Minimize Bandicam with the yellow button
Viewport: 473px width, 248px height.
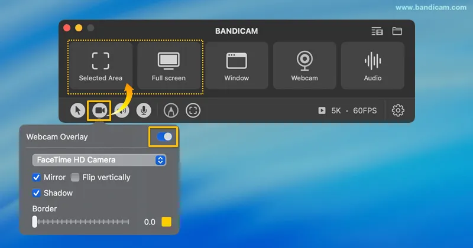(x=79, y=28)
